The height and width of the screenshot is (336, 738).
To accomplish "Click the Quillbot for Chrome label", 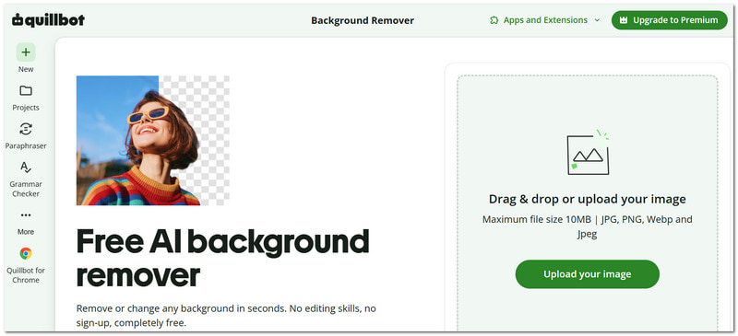I will tap(26, 275).
